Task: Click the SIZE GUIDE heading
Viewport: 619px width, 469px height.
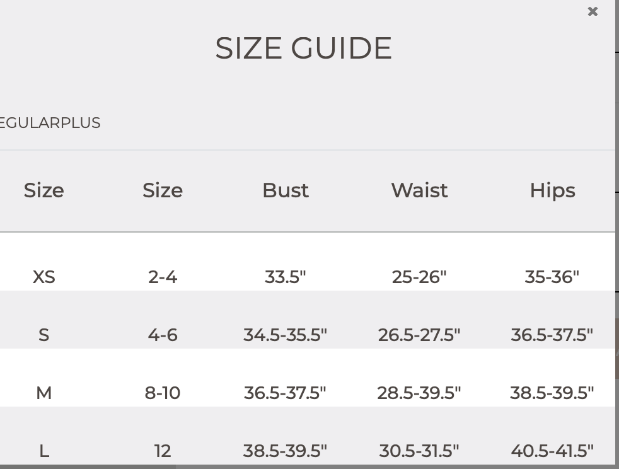Action: (303, 48)
